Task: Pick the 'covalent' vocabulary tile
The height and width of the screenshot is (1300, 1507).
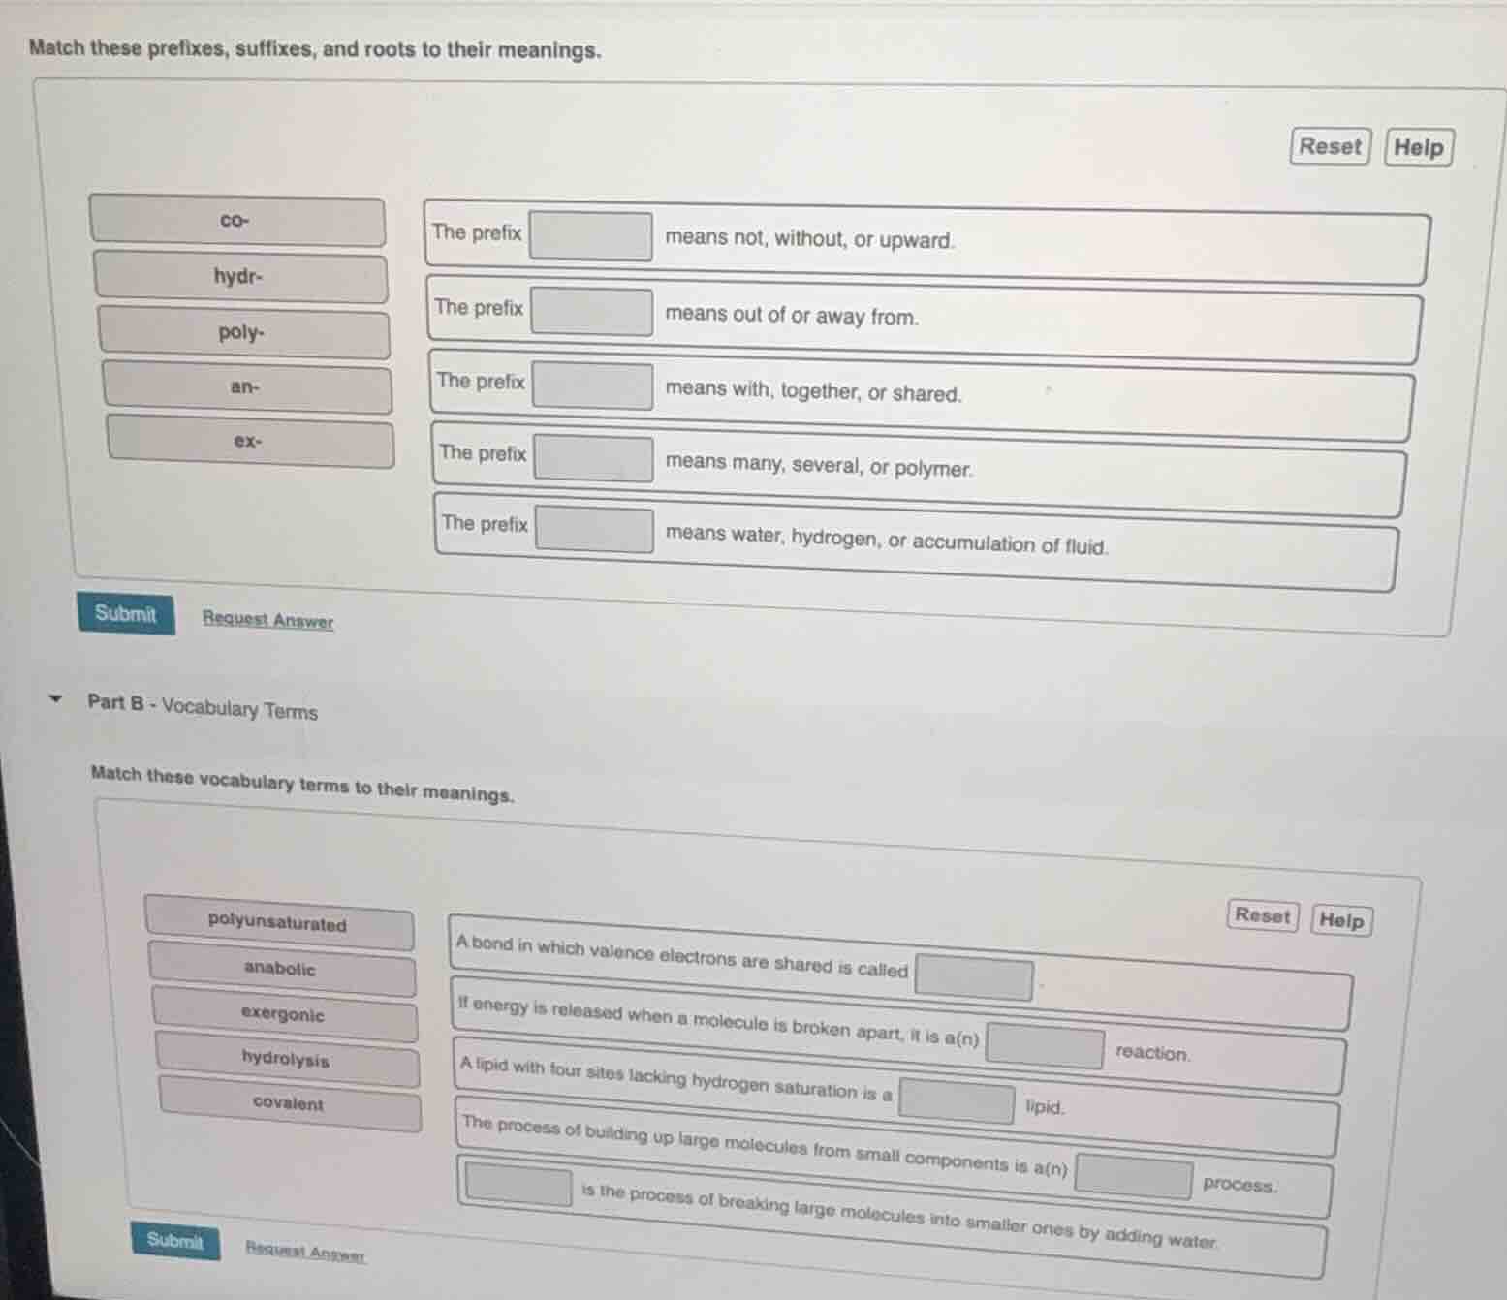Action: click(289, 1104)
